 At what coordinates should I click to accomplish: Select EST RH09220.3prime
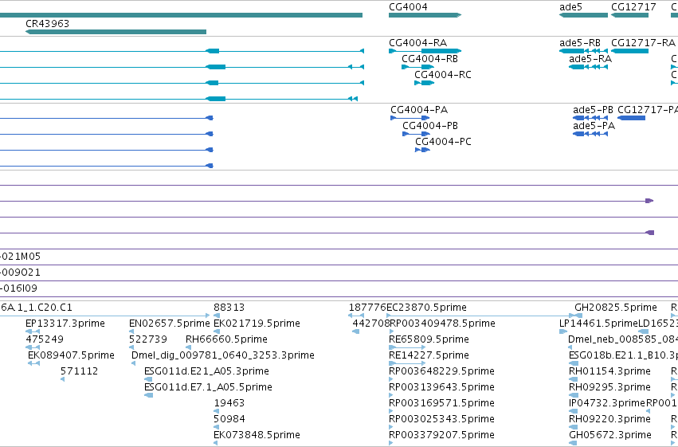coord(609,419)
